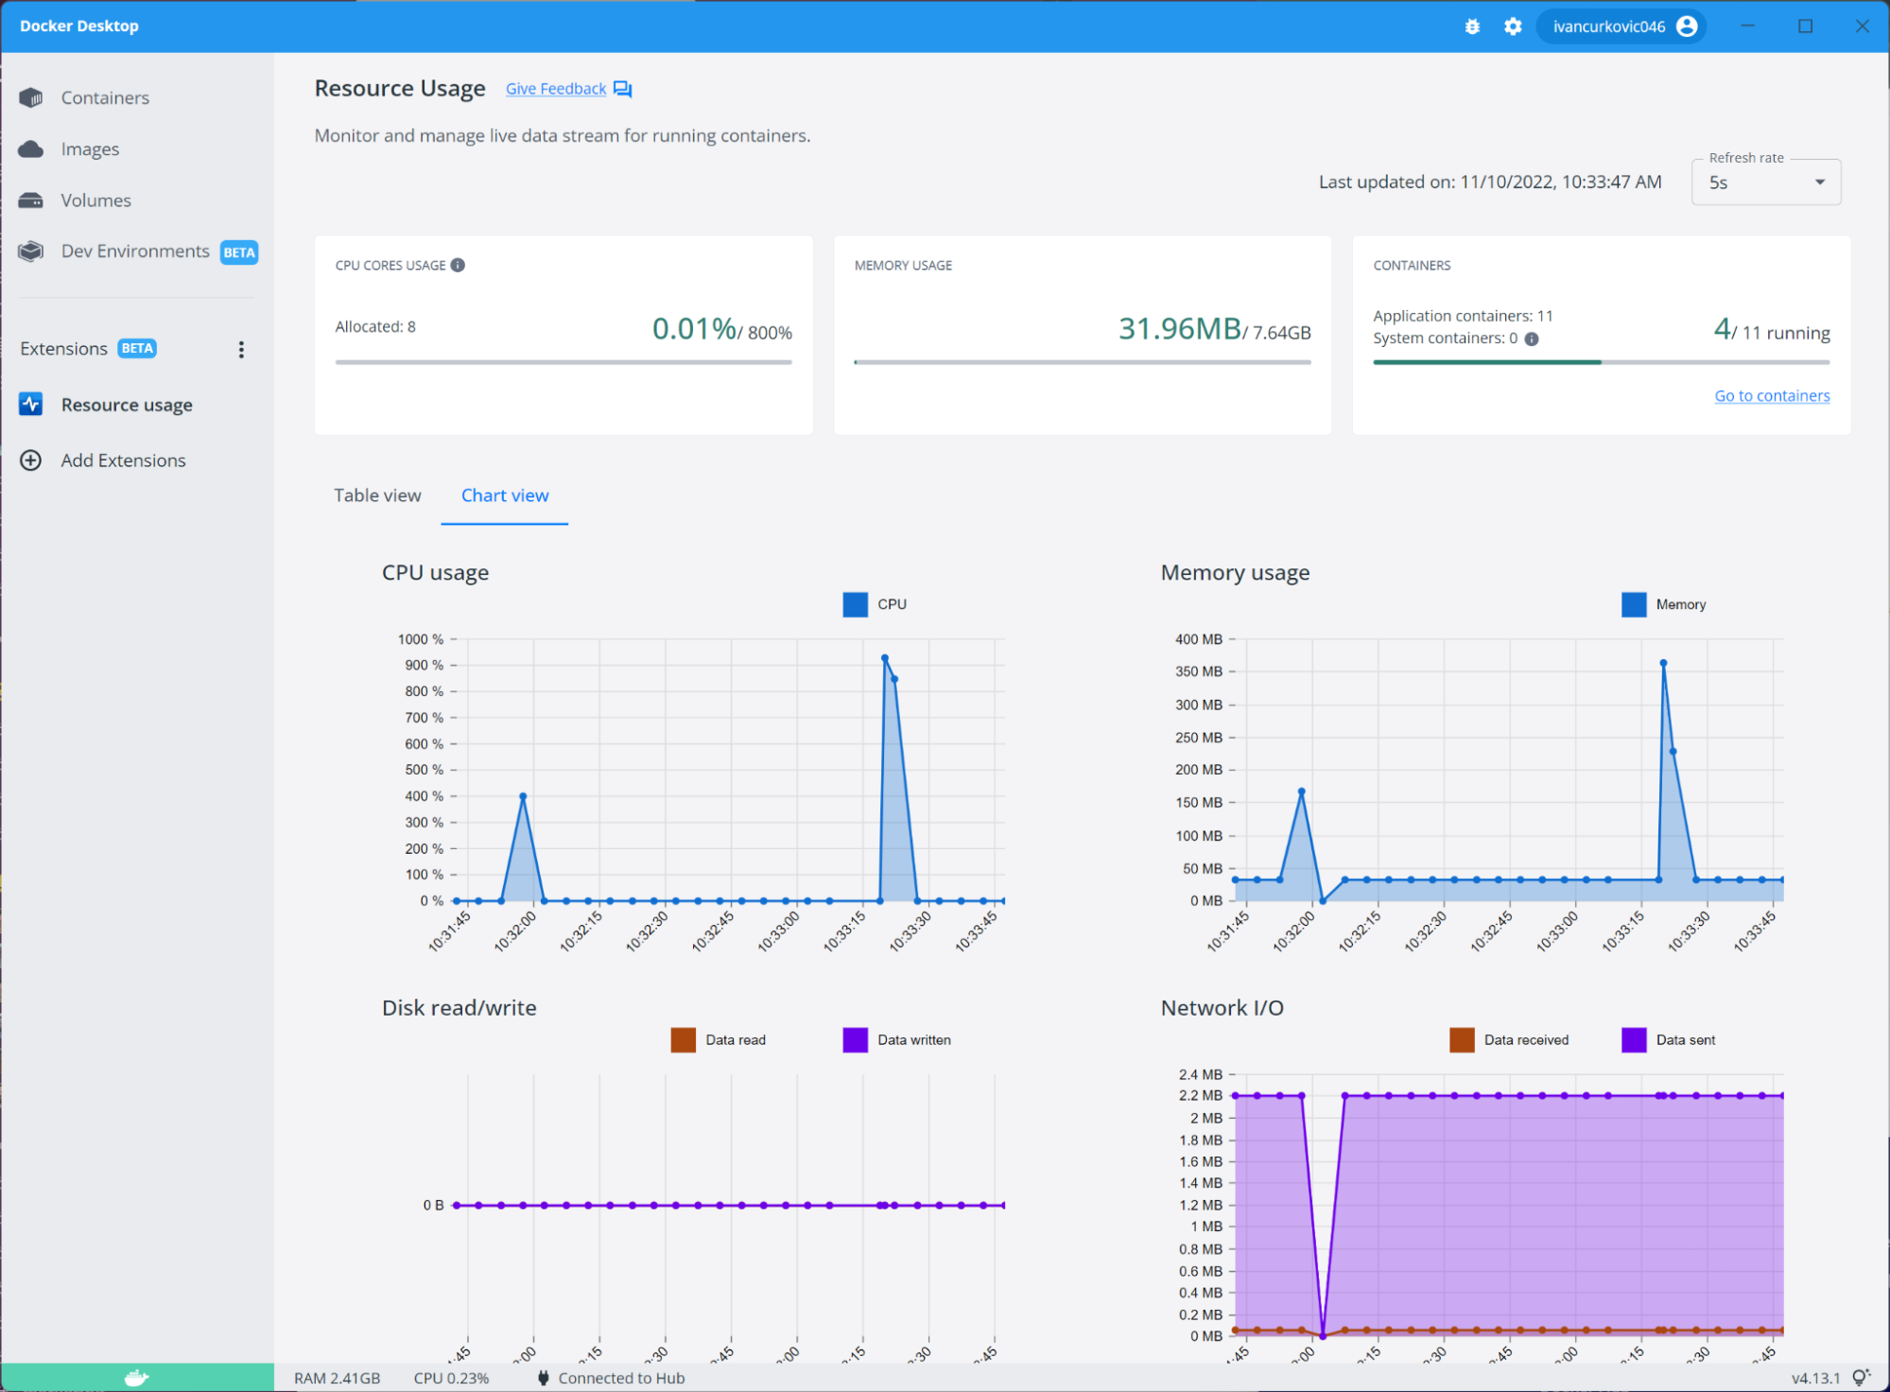Switch to Table view tab
Screen dimensions: 1890x1392
378,495
